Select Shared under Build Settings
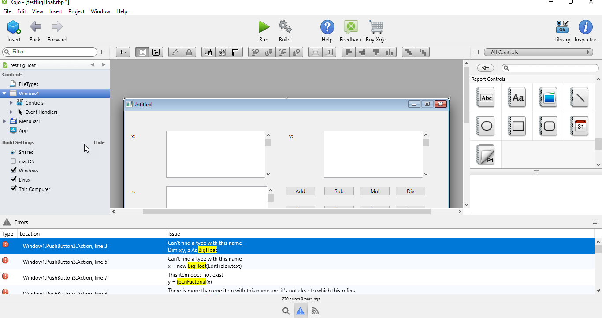602x318 pixels. [26, 152]
